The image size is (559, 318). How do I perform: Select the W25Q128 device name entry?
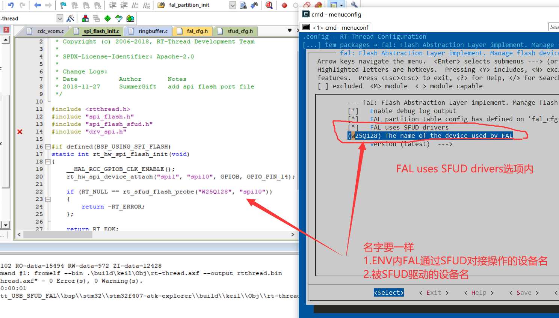(x=430, y=136)
